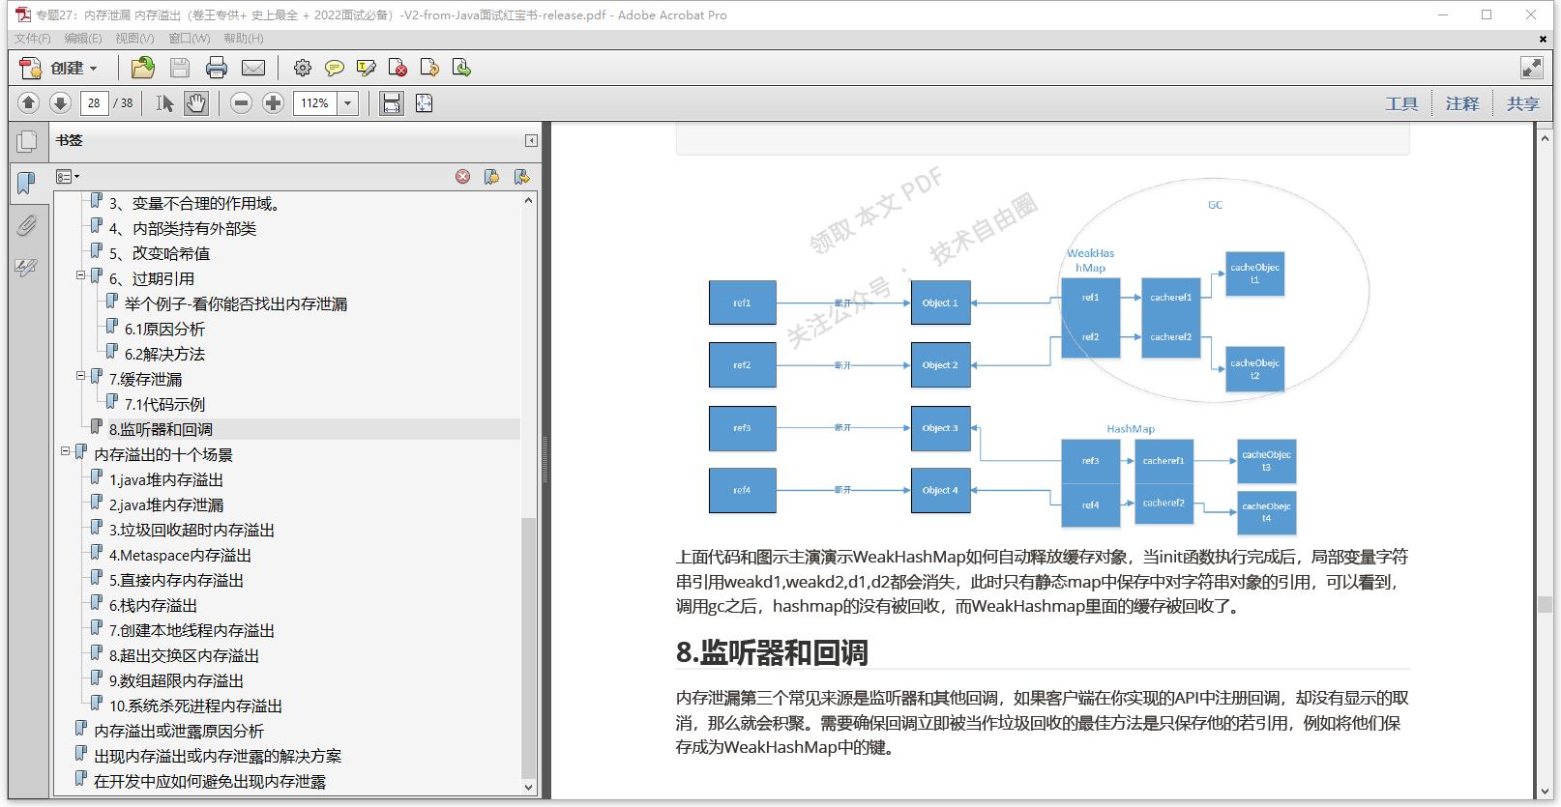Jump to bookmark 8.监听器和回调
Viewport: 1561px width, 807px height.
pos(161,429)
